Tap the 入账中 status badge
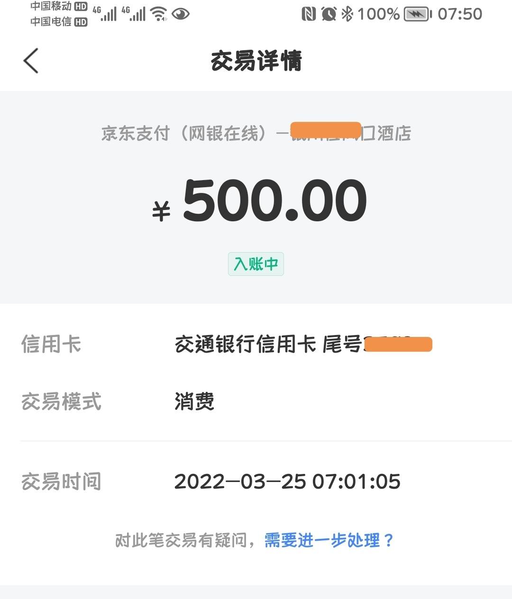 coord(256,264)
